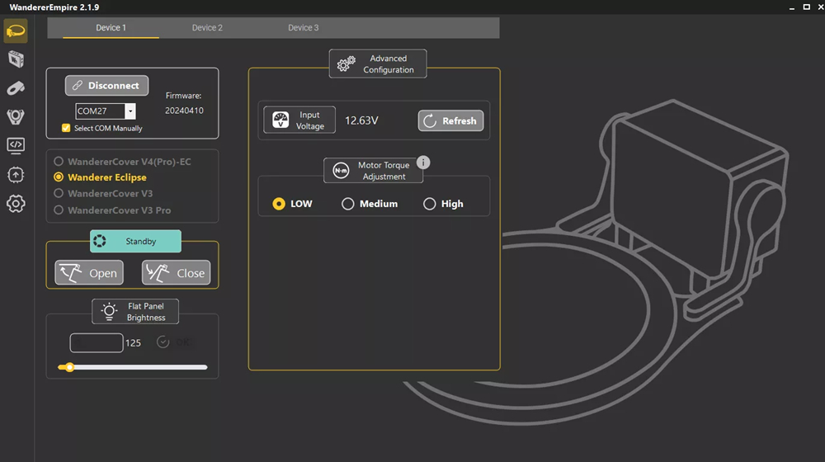The width and height of the screenshot is (825, 462).
Task: Open the settings gear in sidebar
Action: [x=16, y=204]
